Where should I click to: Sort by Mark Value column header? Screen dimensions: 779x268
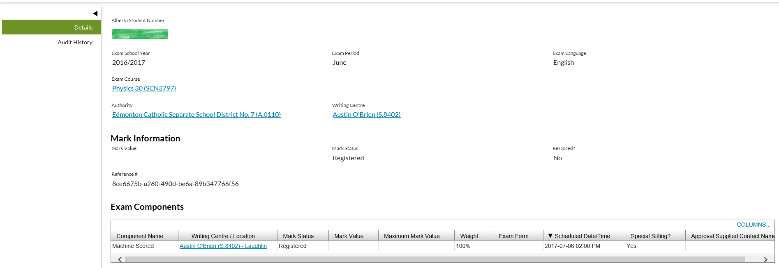(x=349, y=236)
